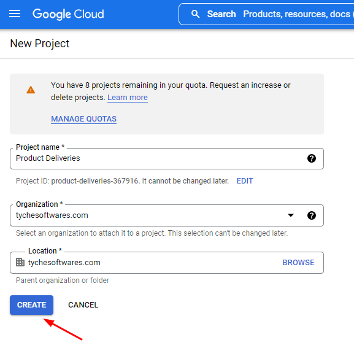The width and height of the screenshot is (354, 356).
Task: Click the Location field tychesoftwares.com
Action: (167, 263)
